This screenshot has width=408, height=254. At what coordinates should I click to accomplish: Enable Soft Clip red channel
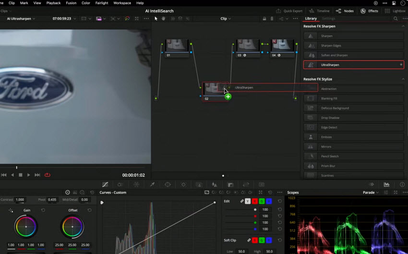255,240
